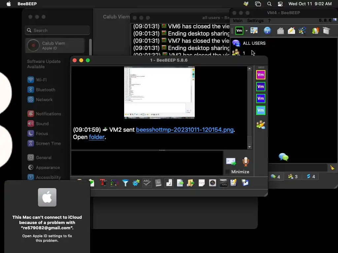Open General in System Settings sidebar
338x253 pixels.
coord(40,158)
